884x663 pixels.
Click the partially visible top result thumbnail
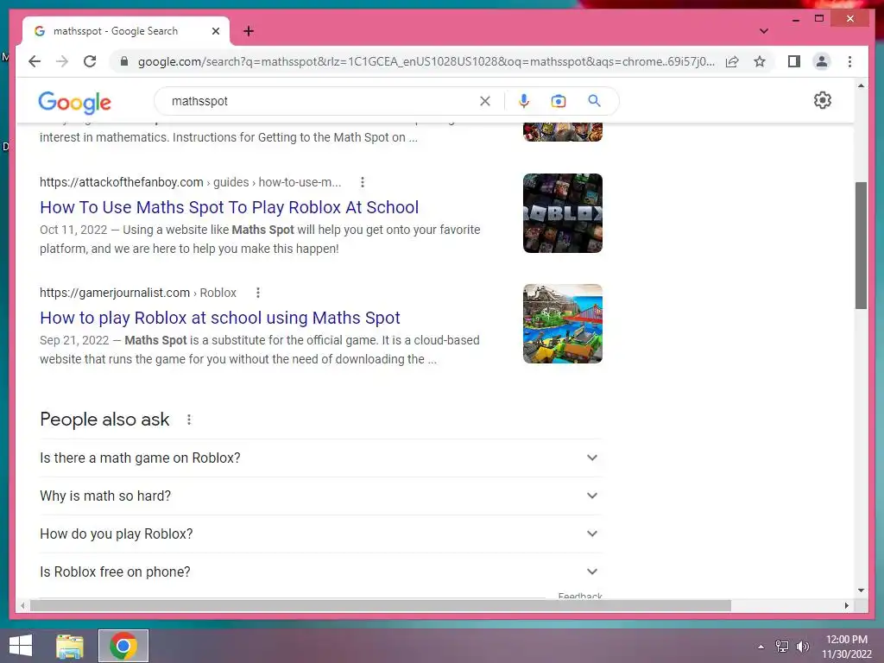[563, 132]
